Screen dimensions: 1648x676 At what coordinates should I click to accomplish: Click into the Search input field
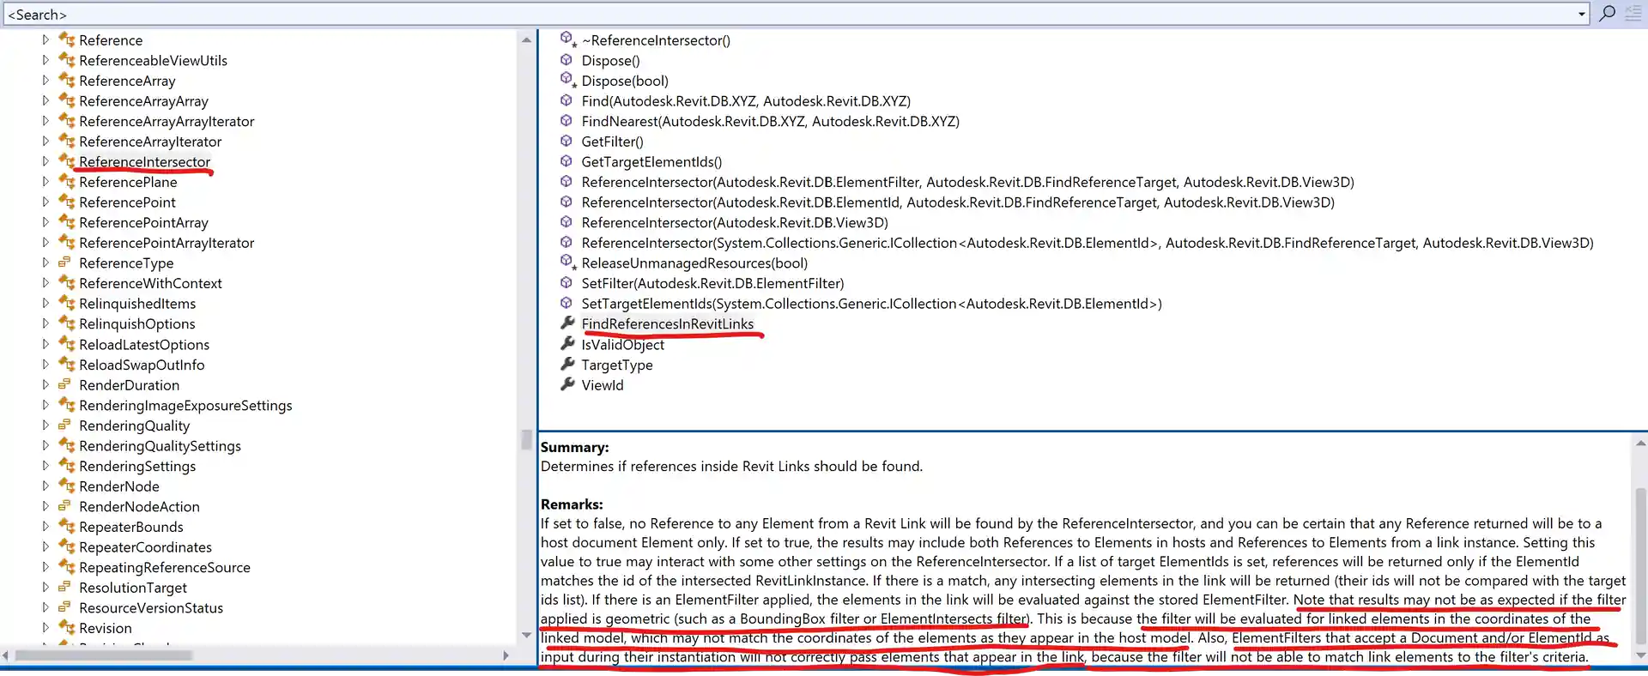772,15
